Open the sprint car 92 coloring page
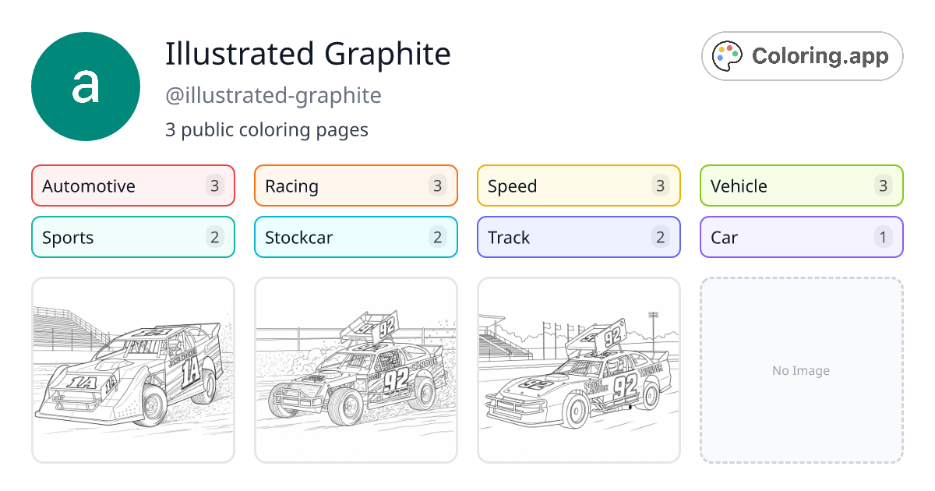This screenshot has width=935, height=491. 355,369
